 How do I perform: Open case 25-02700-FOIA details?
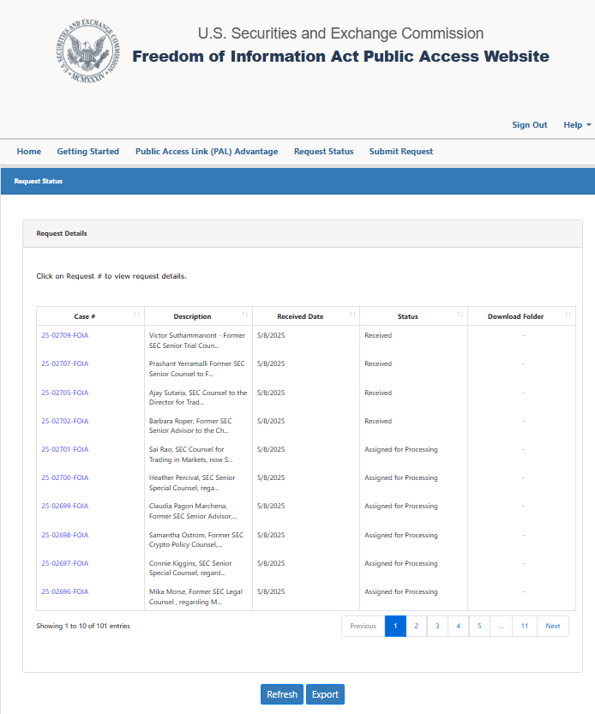[x=64, y=477]
